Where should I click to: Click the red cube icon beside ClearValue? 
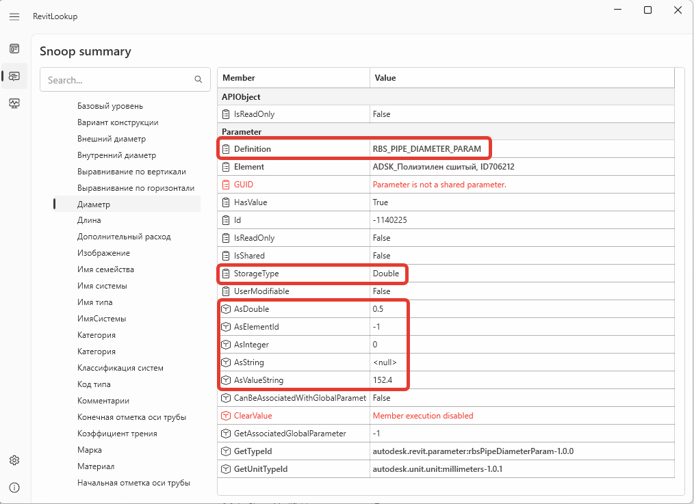click(226, 416)
